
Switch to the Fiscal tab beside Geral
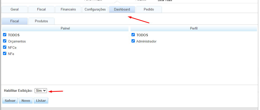[x=41, y=9]
